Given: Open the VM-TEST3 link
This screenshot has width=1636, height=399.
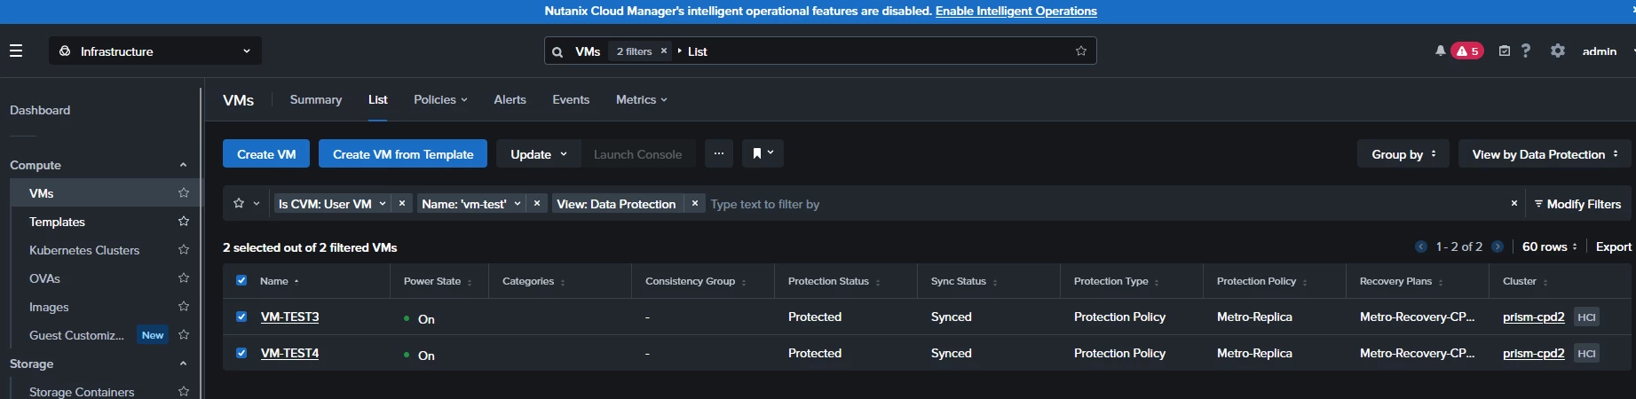Looking at the screenshot, I should point(289,317).
